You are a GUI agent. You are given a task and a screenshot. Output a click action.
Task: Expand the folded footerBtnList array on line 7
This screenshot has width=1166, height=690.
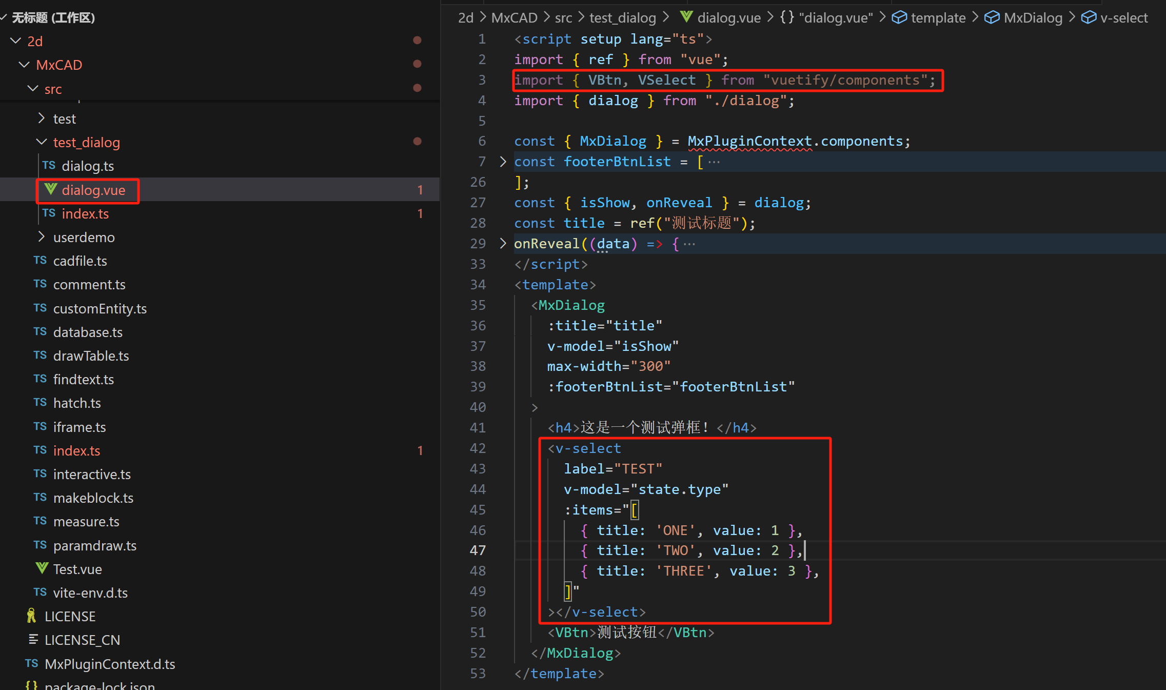(x=503, y=162)
